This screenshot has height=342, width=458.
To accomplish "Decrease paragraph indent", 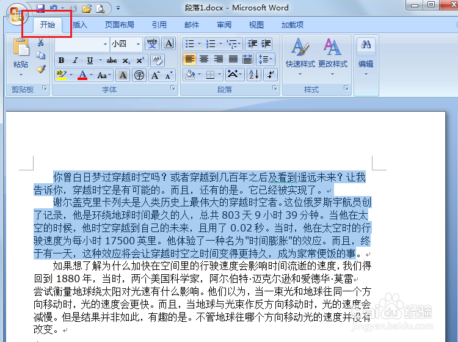I will click(252, 44).
